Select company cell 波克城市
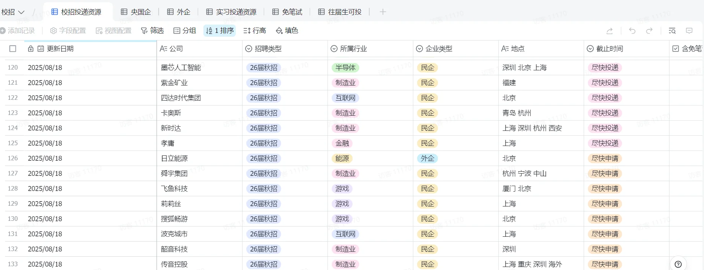 click(x=200, y=234)
